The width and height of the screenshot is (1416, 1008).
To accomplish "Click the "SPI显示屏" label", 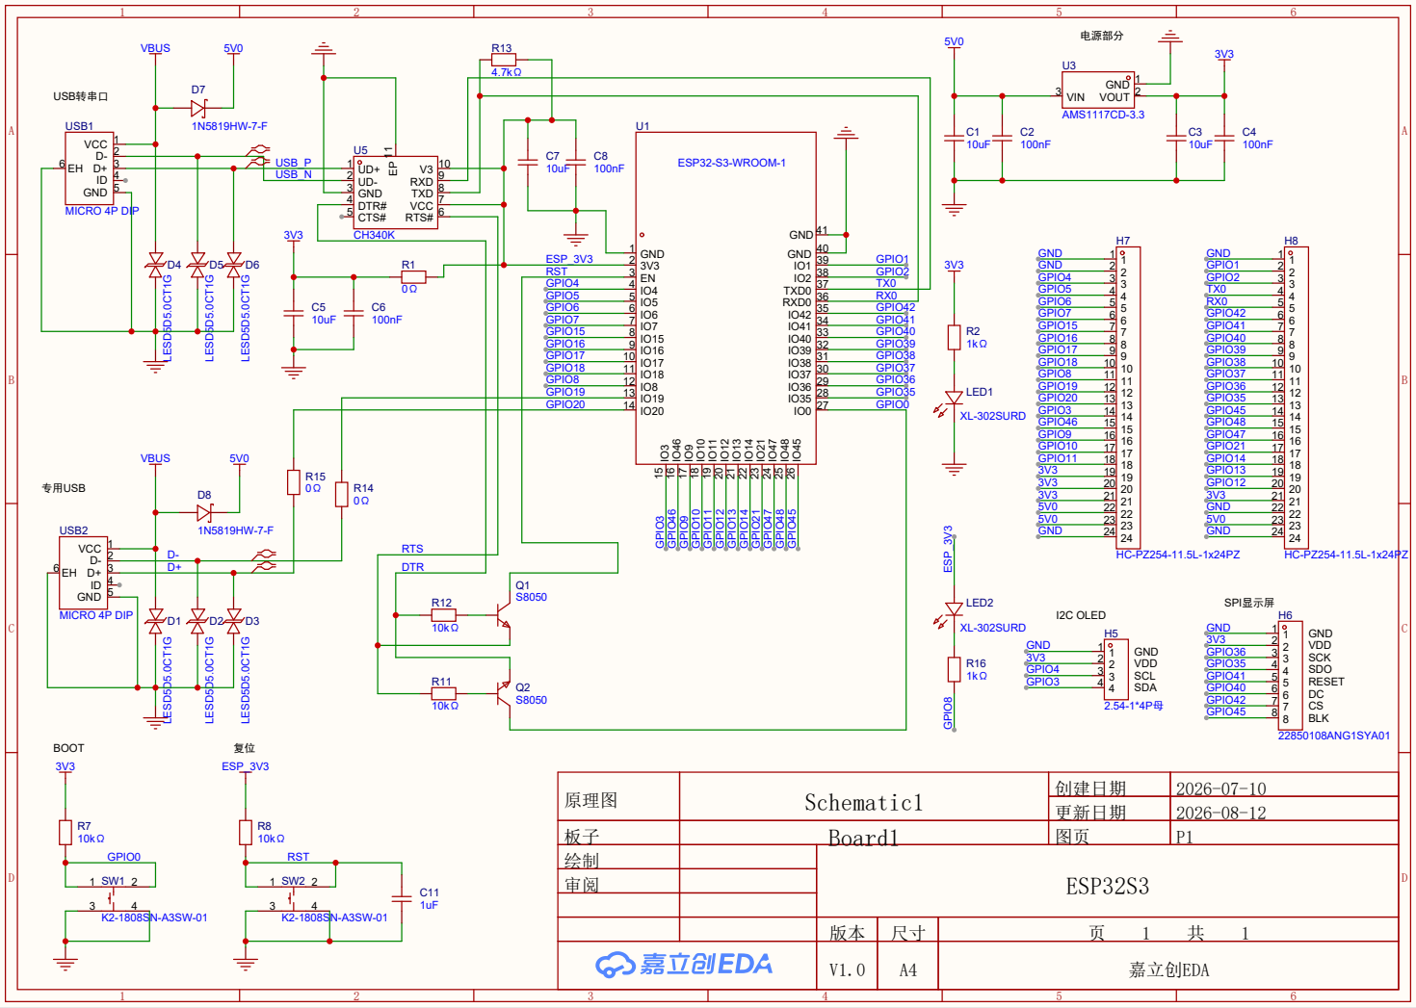I will 1249,603.
